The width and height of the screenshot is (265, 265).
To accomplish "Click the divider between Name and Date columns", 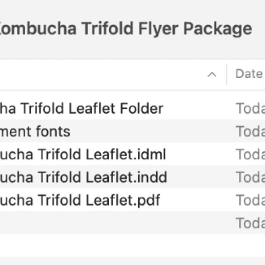I will [227, 74].
